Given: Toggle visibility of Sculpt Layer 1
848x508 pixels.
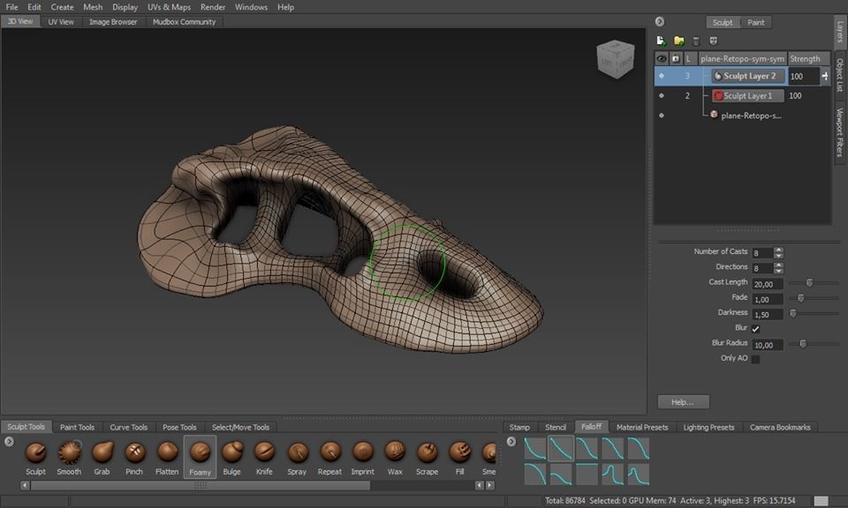Looking at the screenshot, I should 662,95.
